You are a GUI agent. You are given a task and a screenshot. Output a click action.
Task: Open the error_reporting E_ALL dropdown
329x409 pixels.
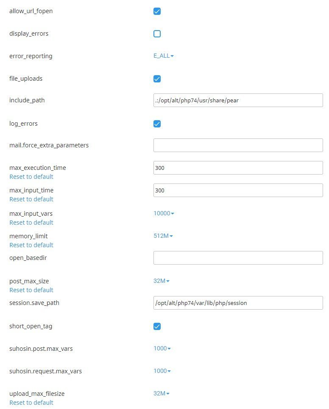[164, 56]
